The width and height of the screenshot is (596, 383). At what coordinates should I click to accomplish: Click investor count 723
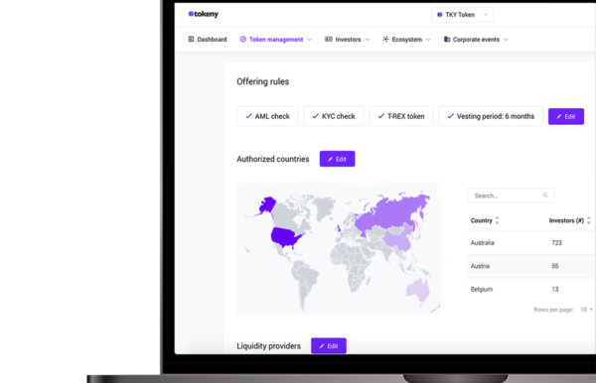[556, 243]
